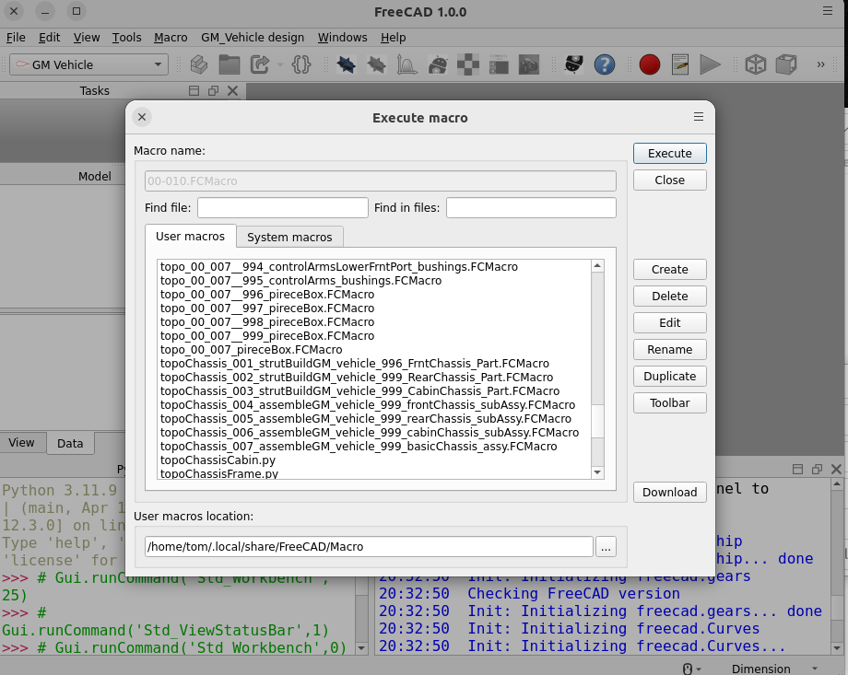Click the curly braces icon in toolbar
This screenshot has width=848, height=675.
(x=300, y=64)
